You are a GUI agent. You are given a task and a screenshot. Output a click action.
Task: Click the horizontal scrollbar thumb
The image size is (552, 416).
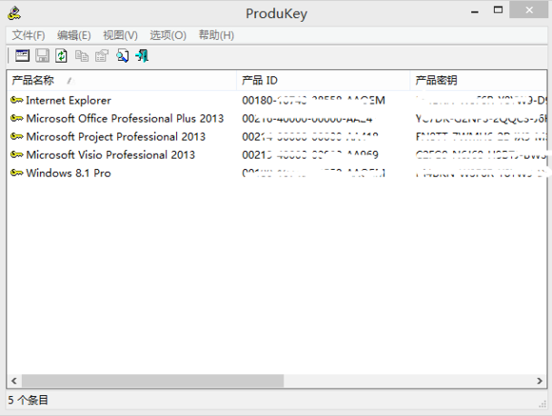click(153, 381)
